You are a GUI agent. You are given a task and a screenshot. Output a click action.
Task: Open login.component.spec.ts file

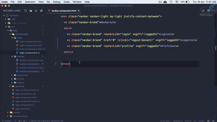click(x=32, y=49)
